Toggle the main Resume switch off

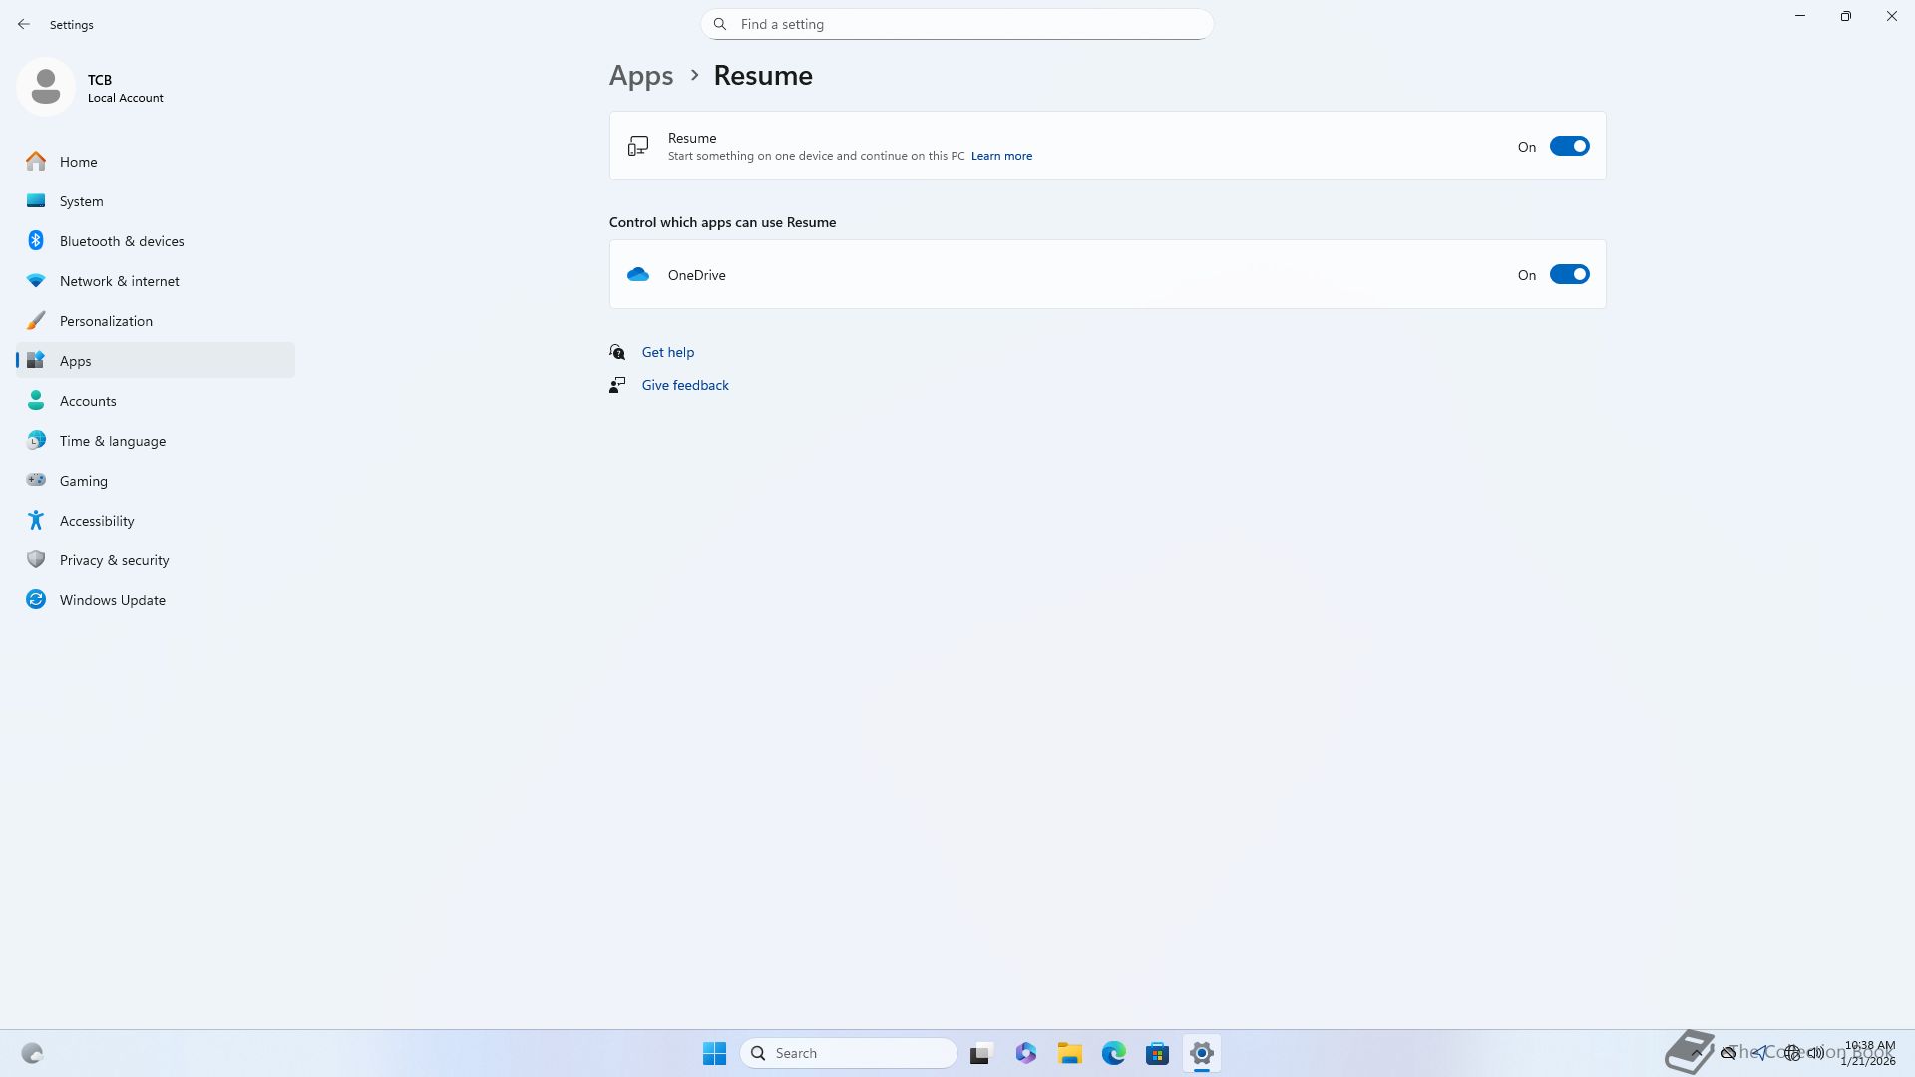click(x=1568, y=147)
